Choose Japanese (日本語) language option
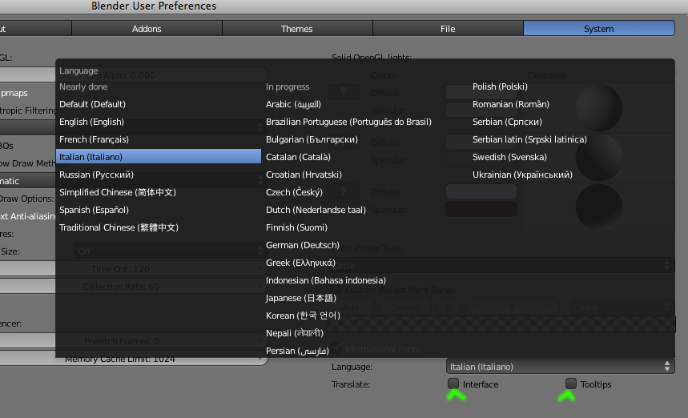 [x=300, y=298]
